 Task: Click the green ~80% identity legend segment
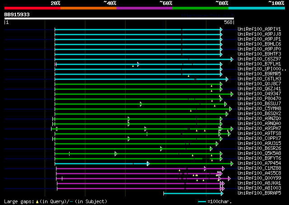coord(200,8)
